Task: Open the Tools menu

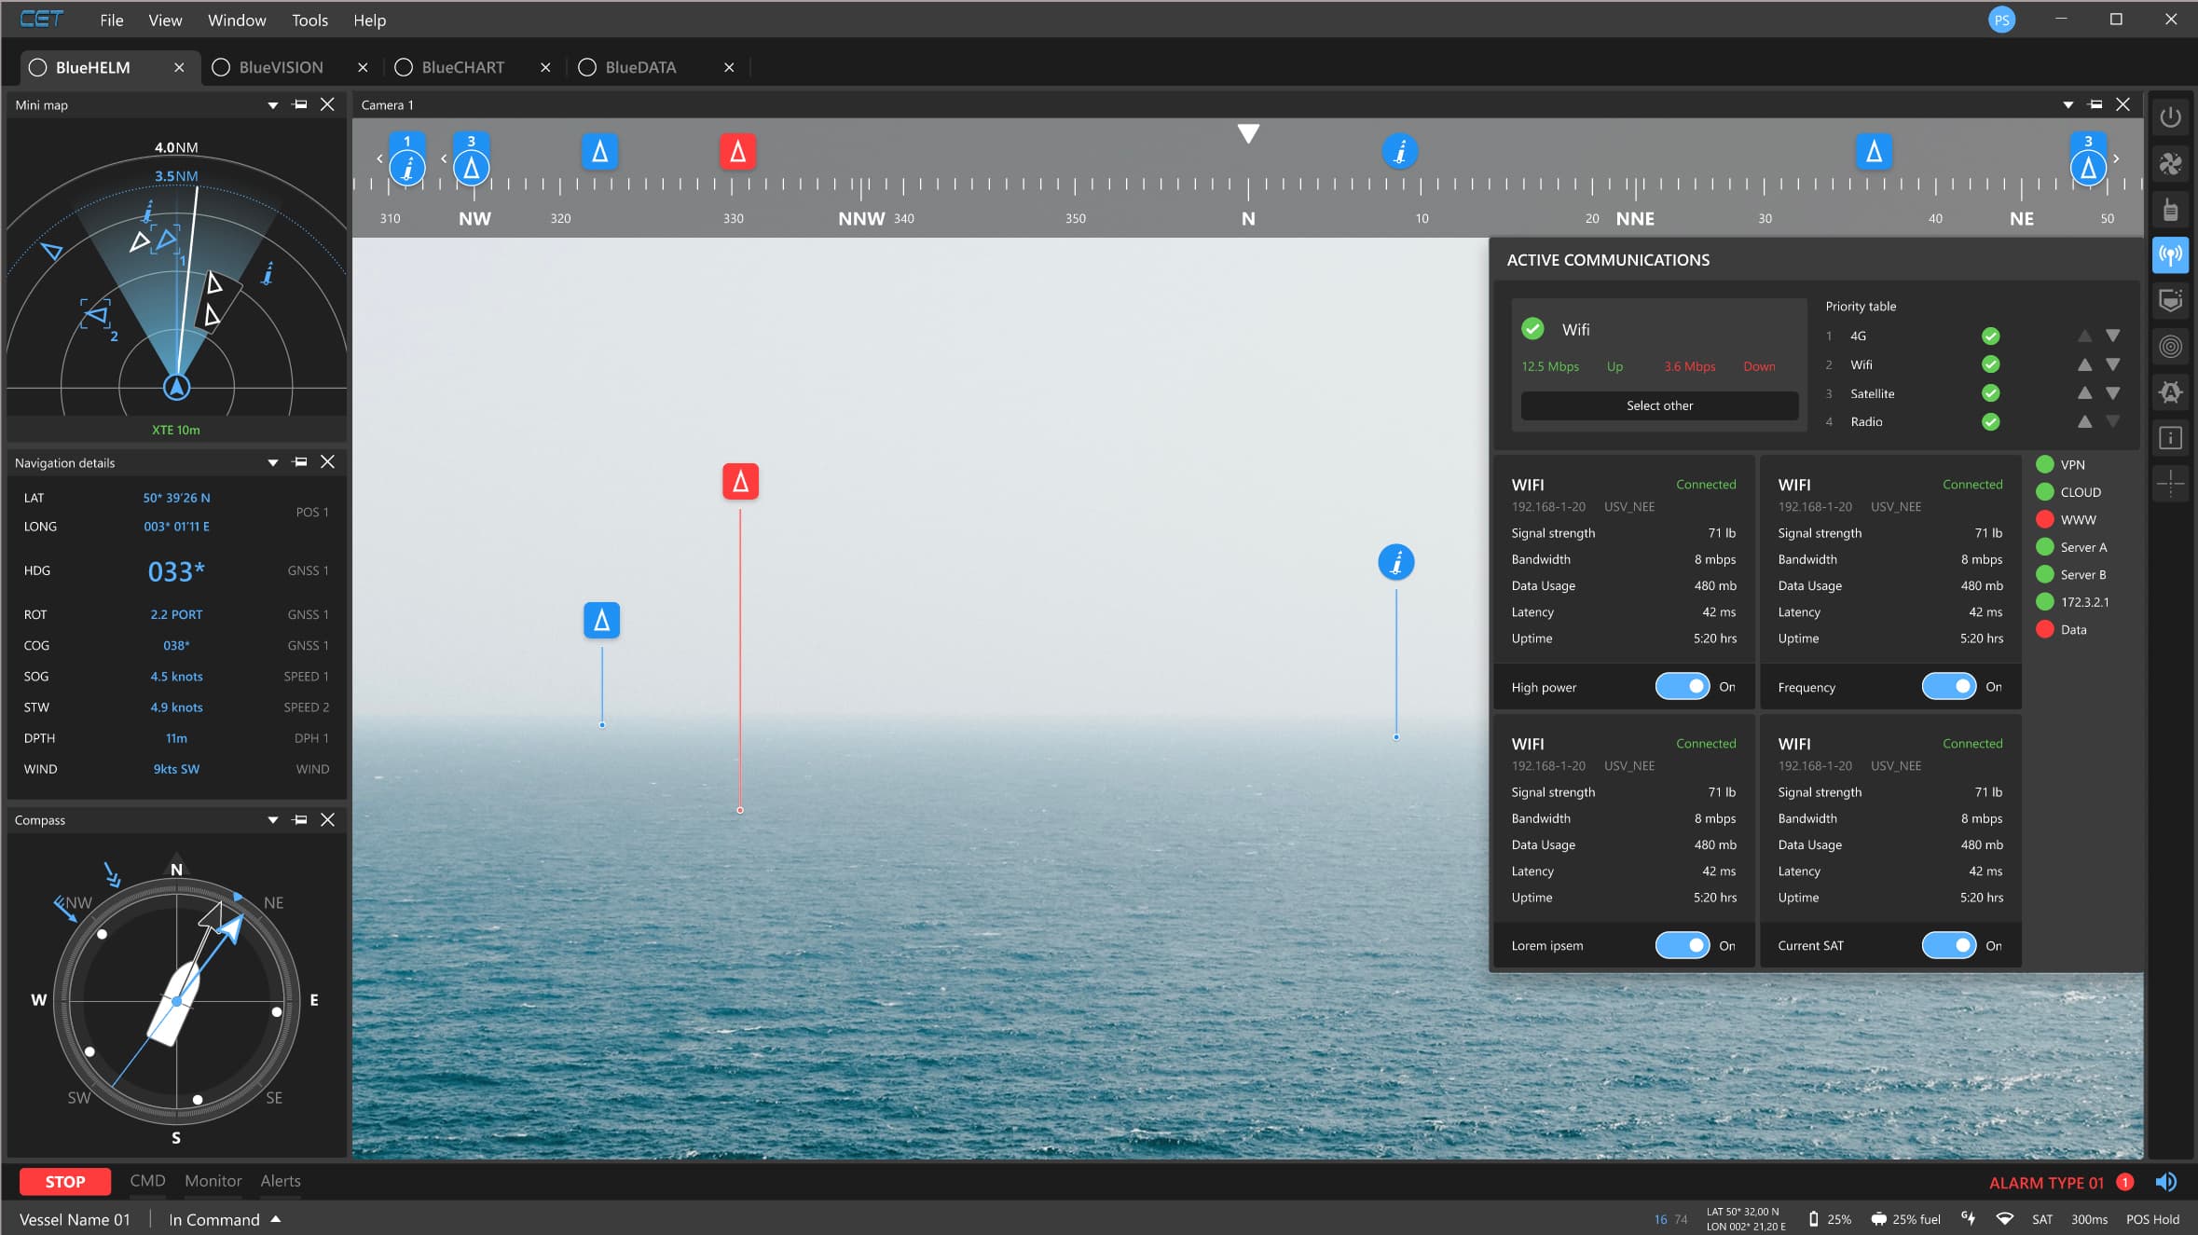Action: [309, 20]
